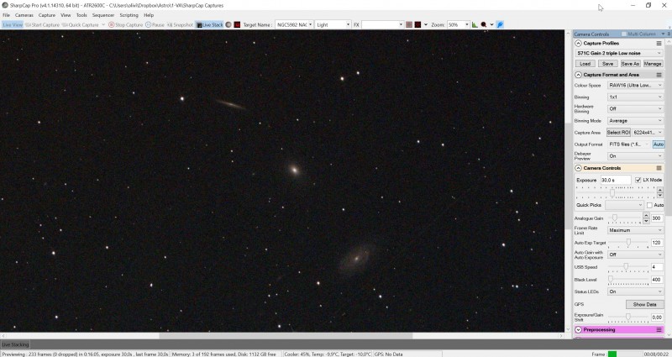Click the red square icon before Target Name
Viewport: 672px width, 357px height.
click(x=237, y=25)
